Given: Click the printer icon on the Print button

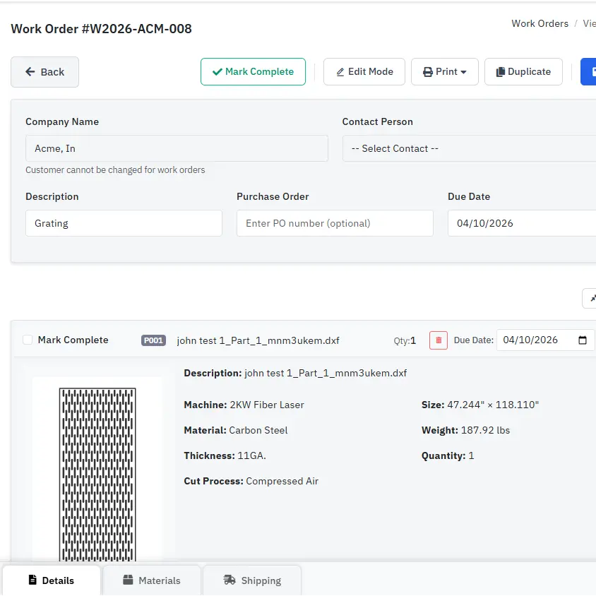Looking at the screenshot, I should tap(427, 71).
